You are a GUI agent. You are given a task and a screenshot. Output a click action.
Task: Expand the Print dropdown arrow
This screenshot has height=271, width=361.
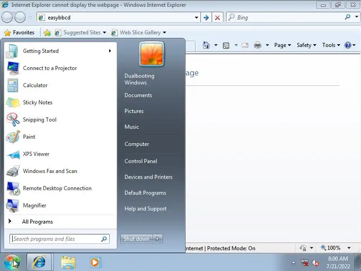tap(267, 45)
